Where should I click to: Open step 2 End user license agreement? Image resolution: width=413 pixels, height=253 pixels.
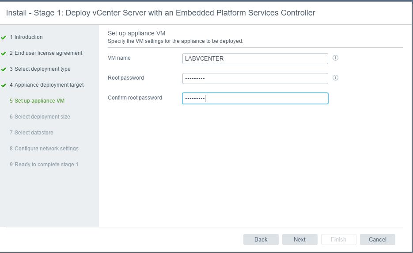[x=46, y=53]
